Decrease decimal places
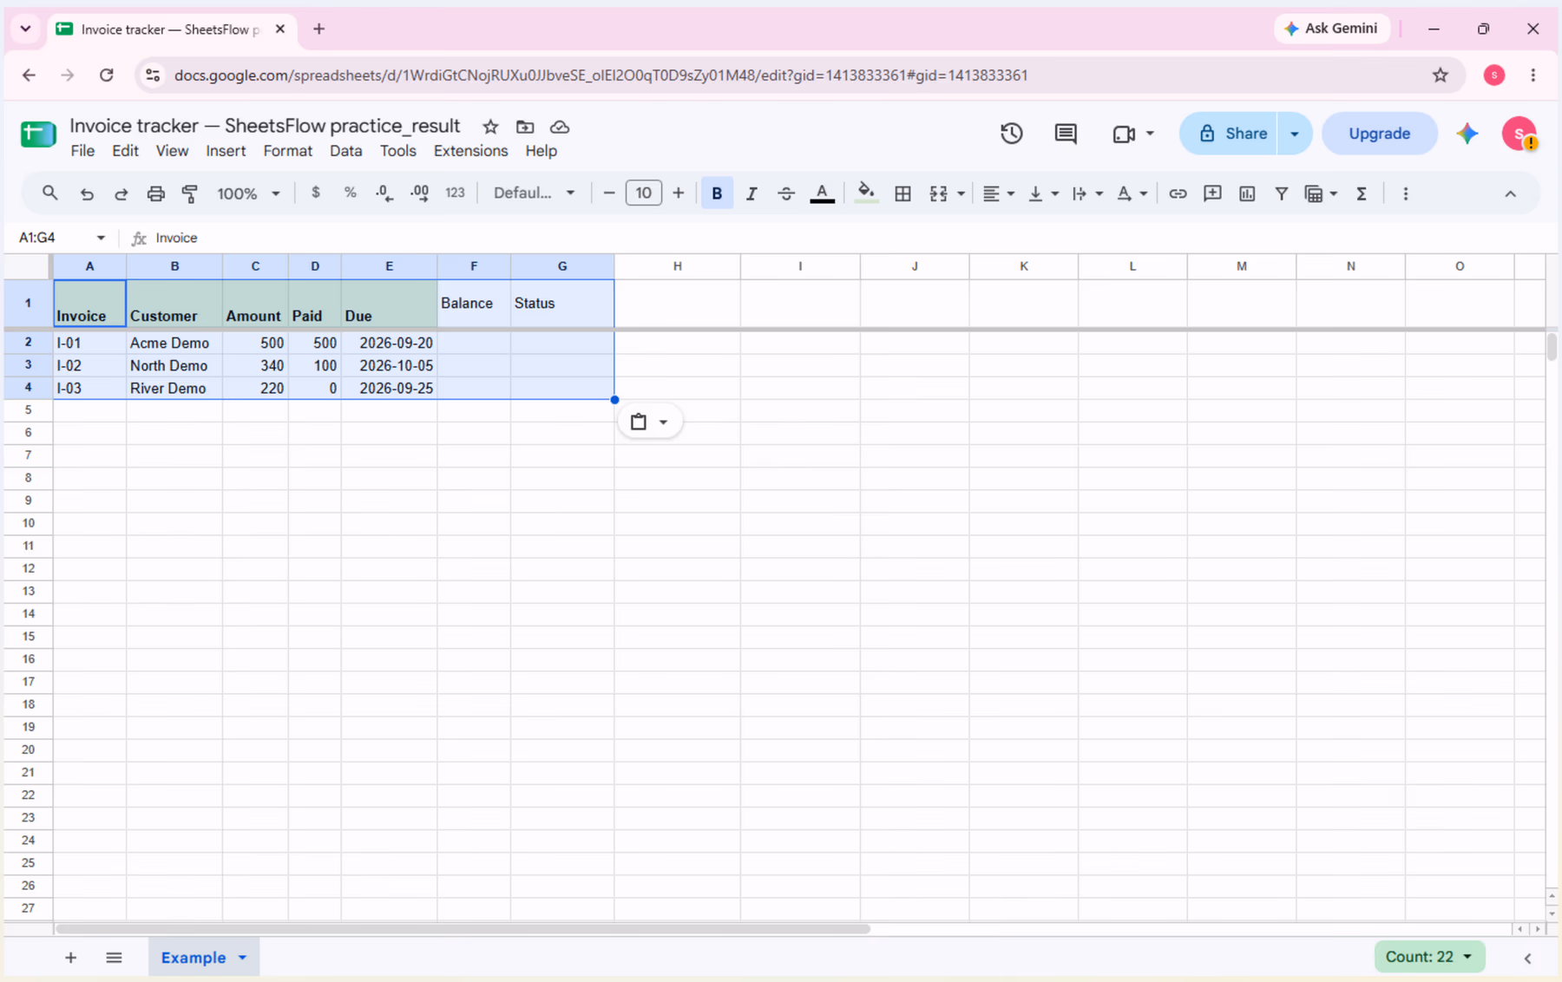Screen dimensions: 1562x982 [384, 193]
